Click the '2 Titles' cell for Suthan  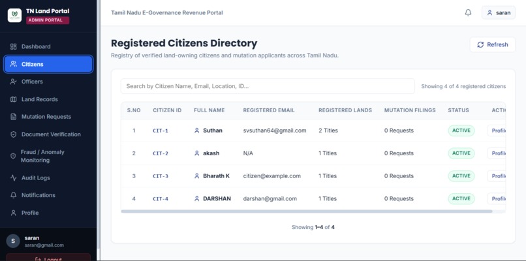[328, 130]
